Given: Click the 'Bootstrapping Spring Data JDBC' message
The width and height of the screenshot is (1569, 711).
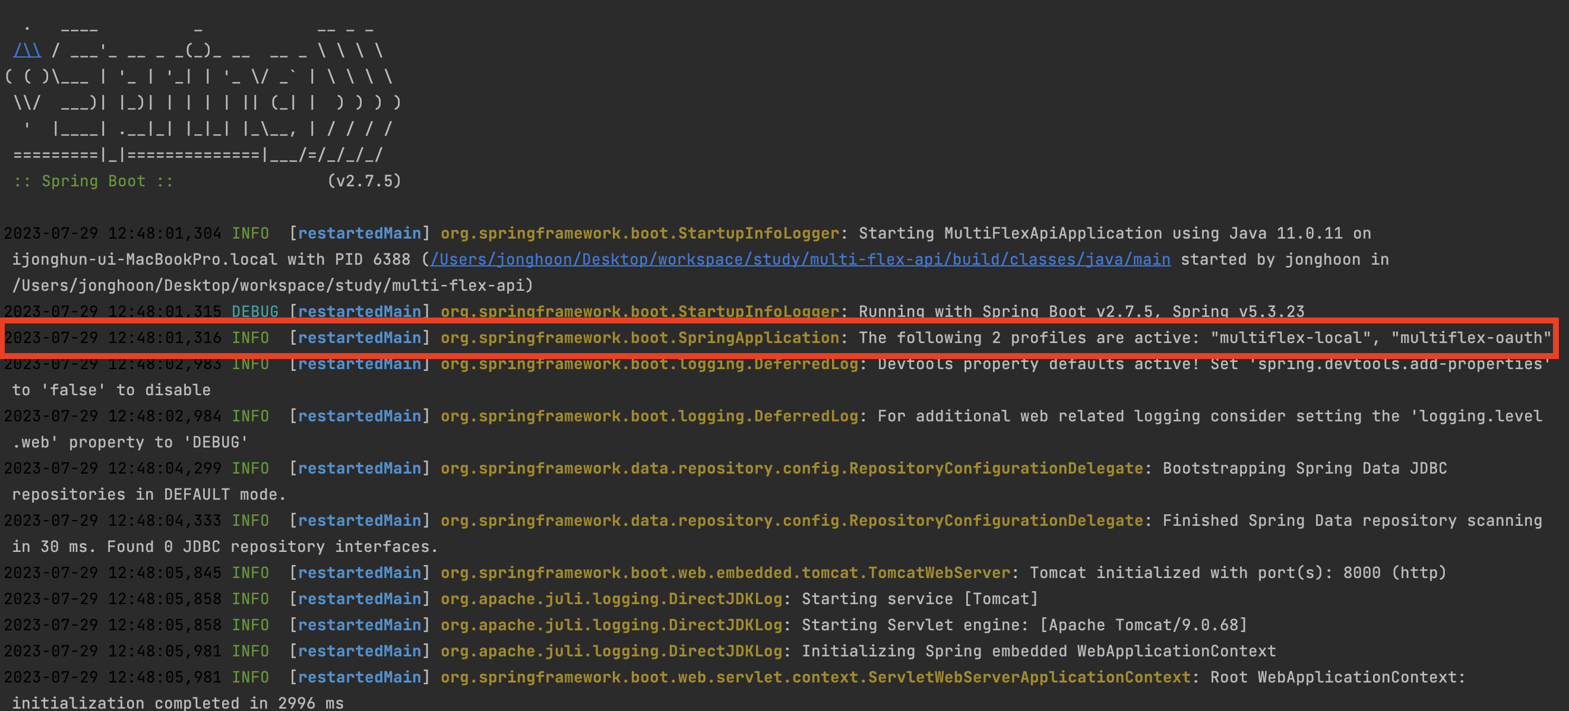Looking at the screenshot, I should click(x=1304, y=468).
